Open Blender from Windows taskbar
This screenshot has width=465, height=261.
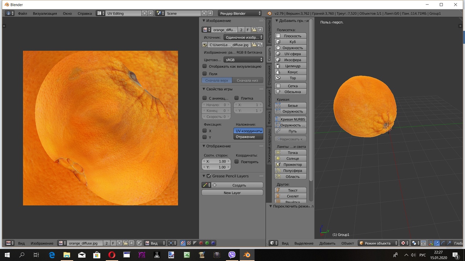click(x=247, y=255)
